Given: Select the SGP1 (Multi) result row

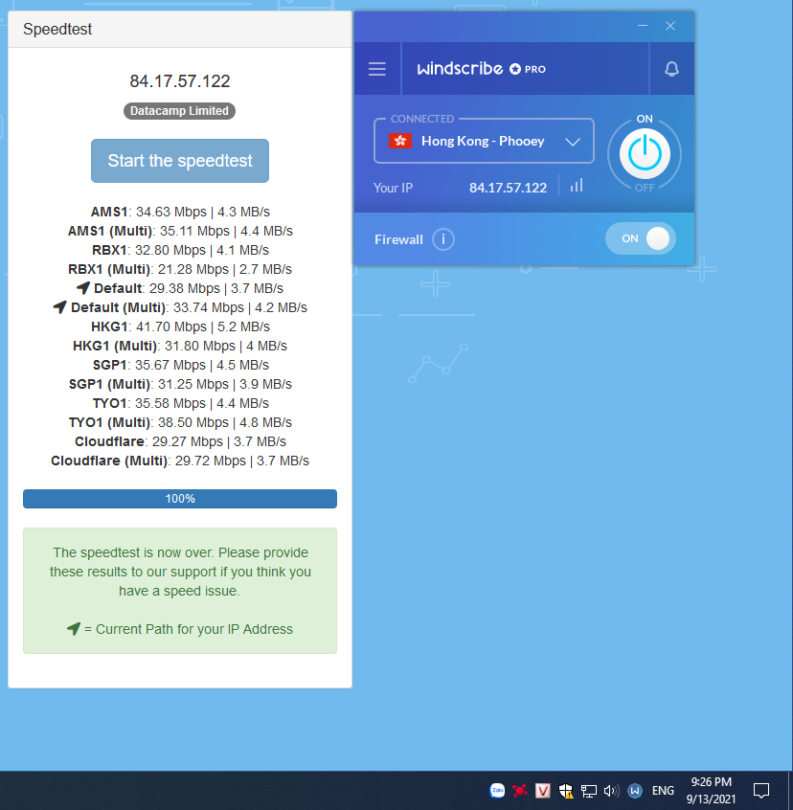Looking at the screenshot, I should pos(180,384).
